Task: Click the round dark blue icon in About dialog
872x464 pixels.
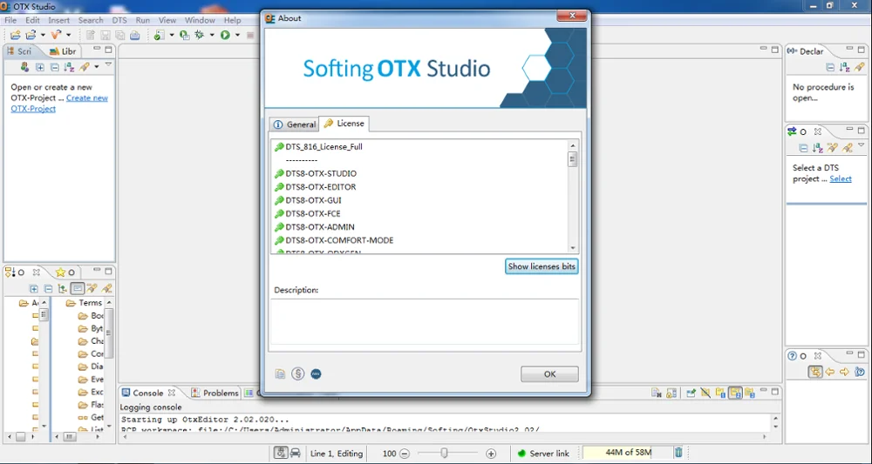Action: pos(316,374)
